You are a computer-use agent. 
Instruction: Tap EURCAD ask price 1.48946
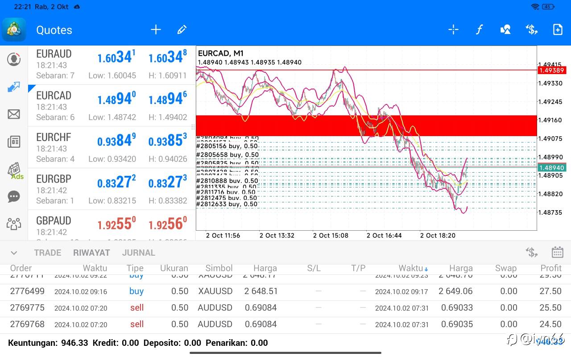pos(168,99)
